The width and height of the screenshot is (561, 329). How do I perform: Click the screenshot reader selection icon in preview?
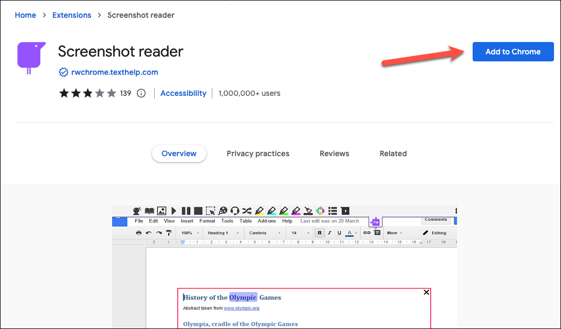click(x=210, y=211)
